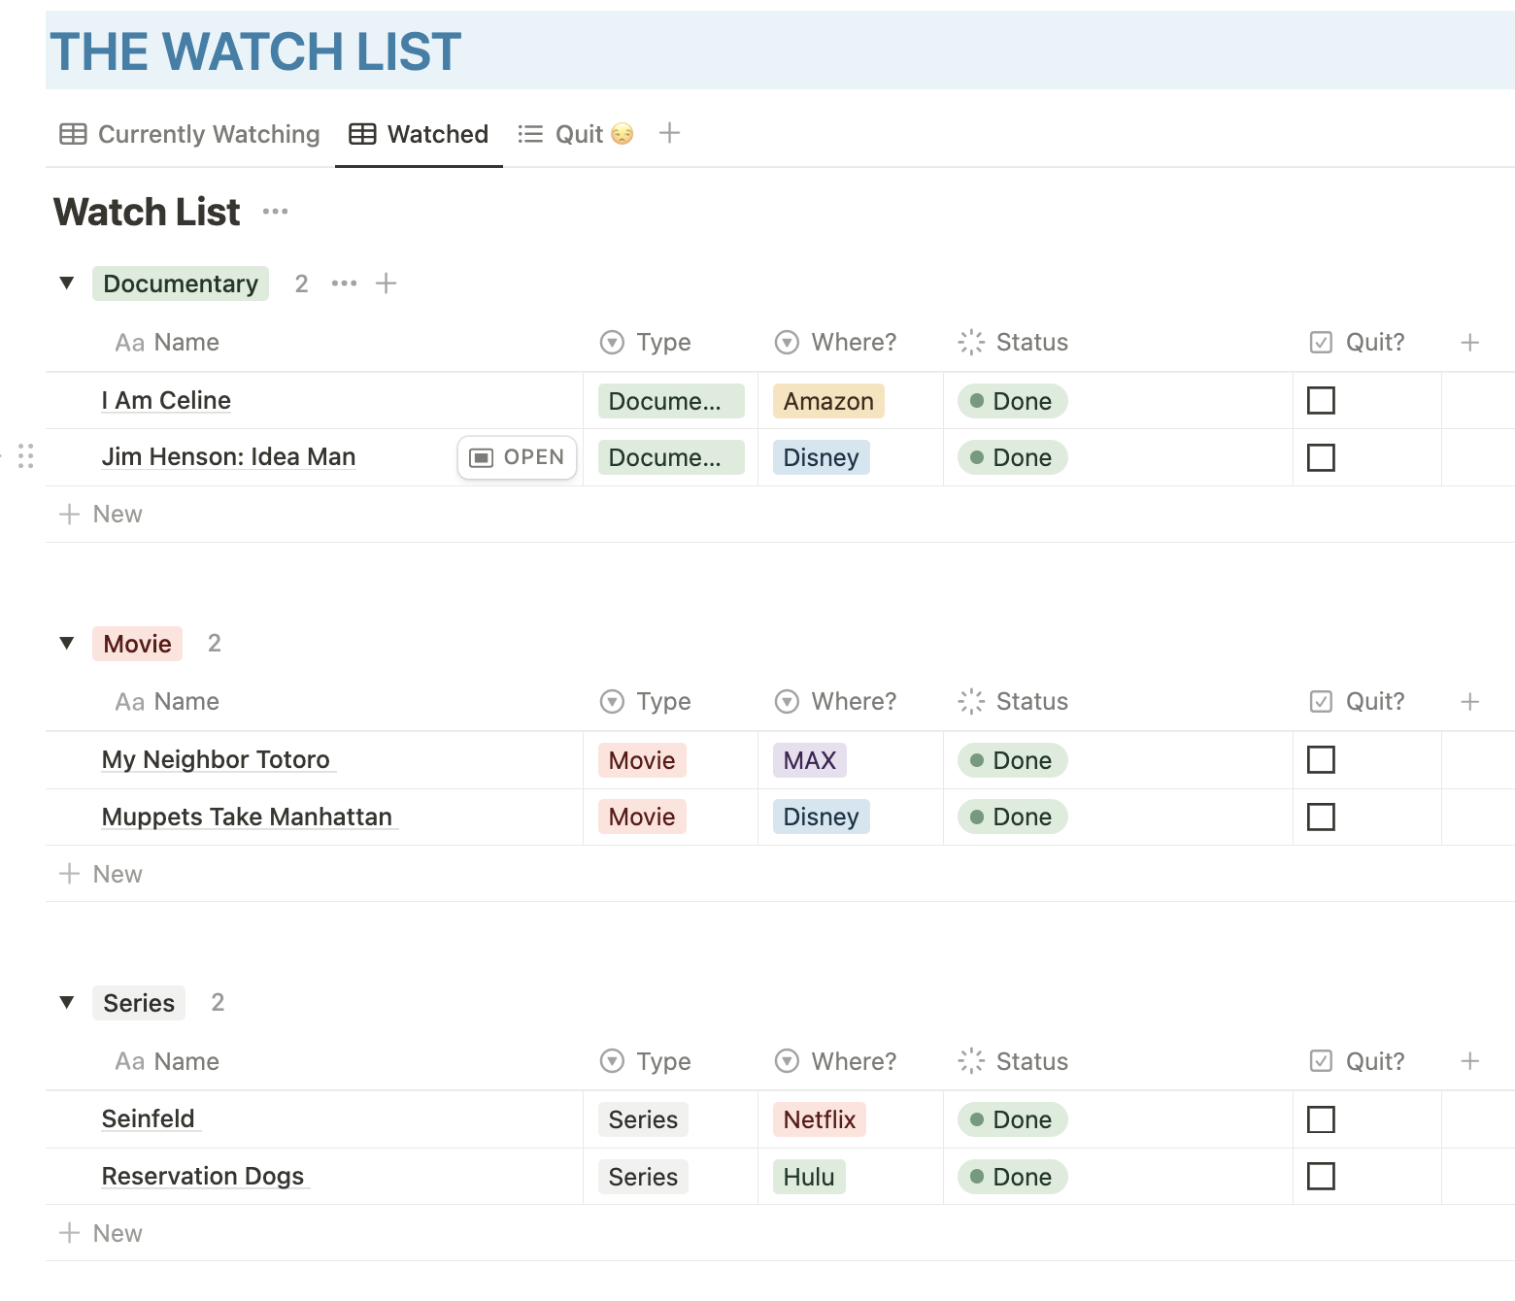
Task: Check Quit? box for Reservation Dogs
Action: click(x=1321, y=1176)
